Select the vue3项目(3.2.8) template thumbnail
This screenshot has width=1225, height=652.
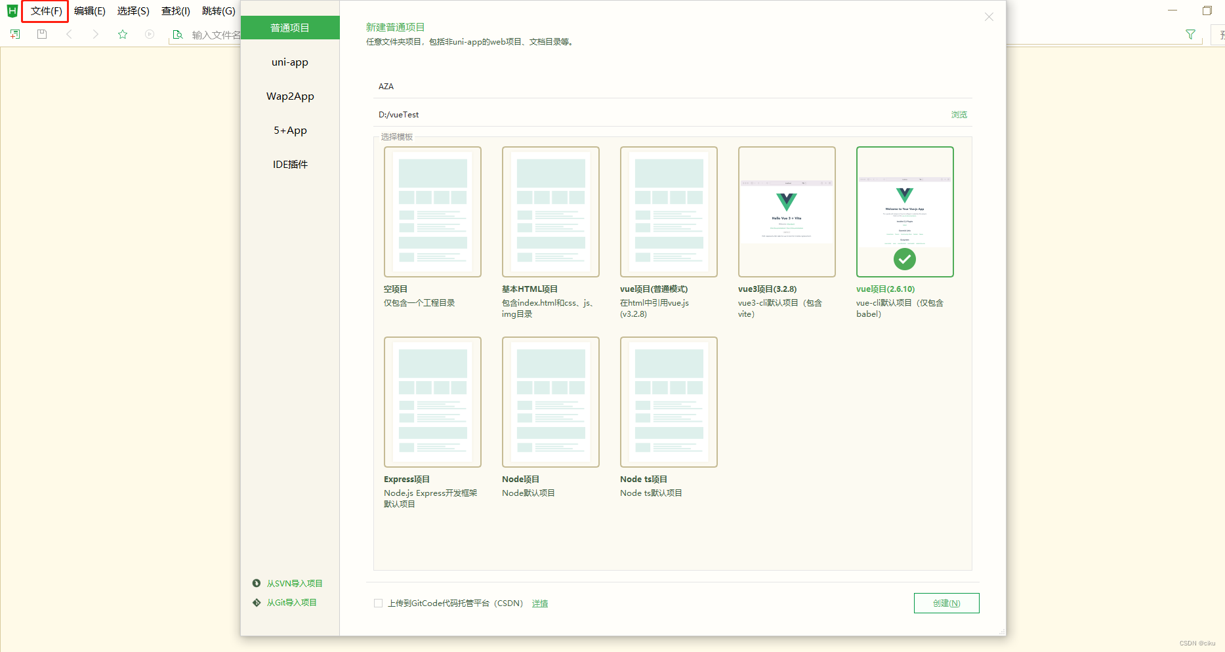pyautogui.click(x=787, y=212)
